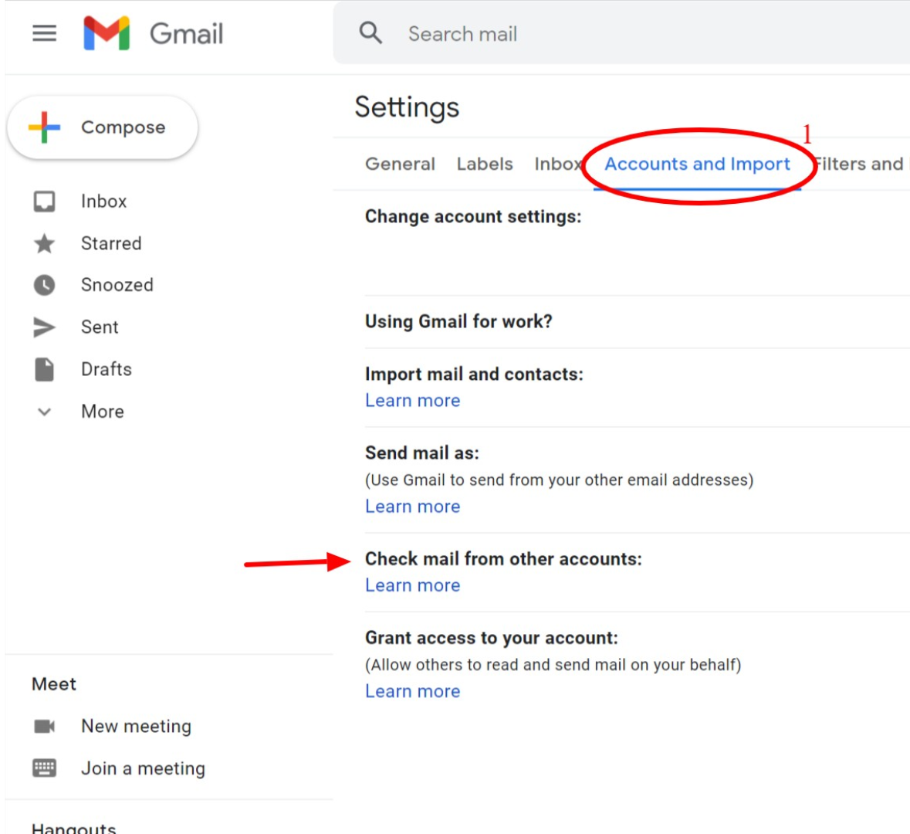Click the Change account settings heading
The height and width of the screenshot is (834, 910).
click(473, 217)
